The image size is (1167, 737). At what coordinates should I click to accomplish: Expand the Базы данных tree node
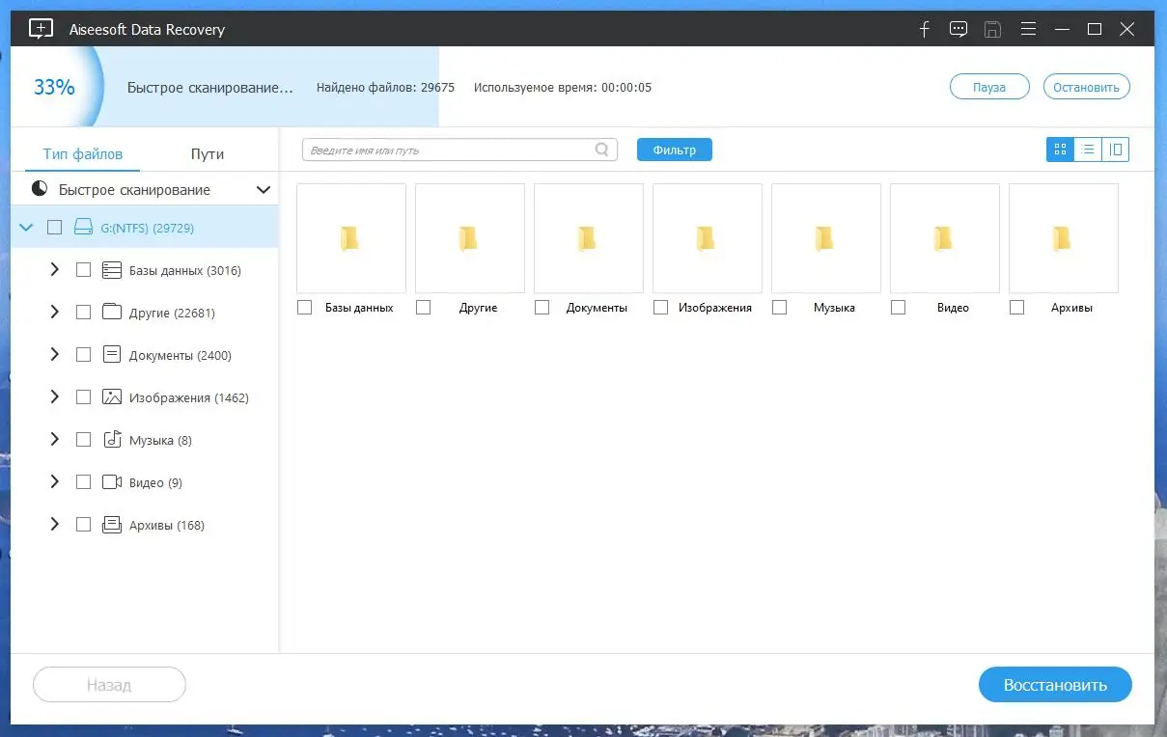tap(54, 270)
